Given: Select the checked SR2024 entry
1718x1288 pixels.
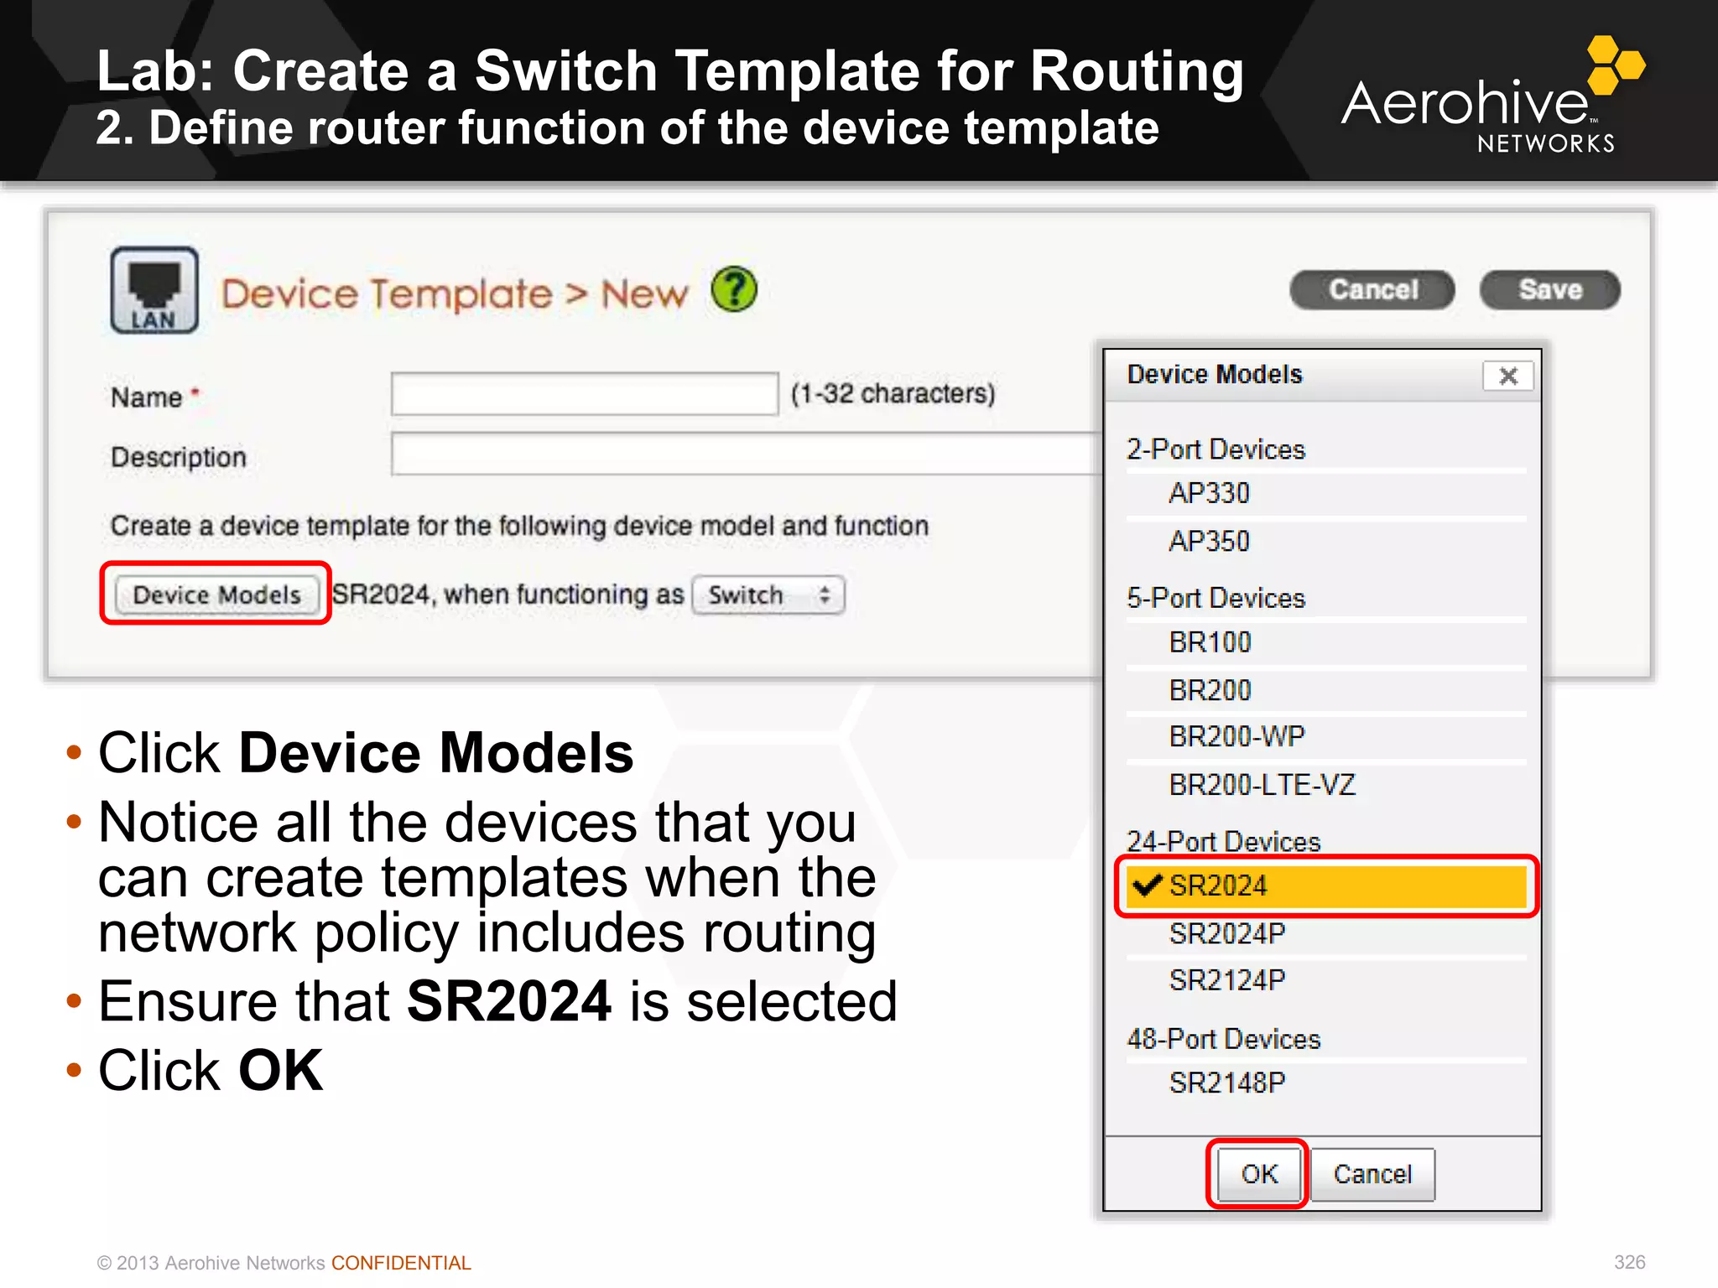Looking at the screenshot, I should click(x=1325, y=886).
